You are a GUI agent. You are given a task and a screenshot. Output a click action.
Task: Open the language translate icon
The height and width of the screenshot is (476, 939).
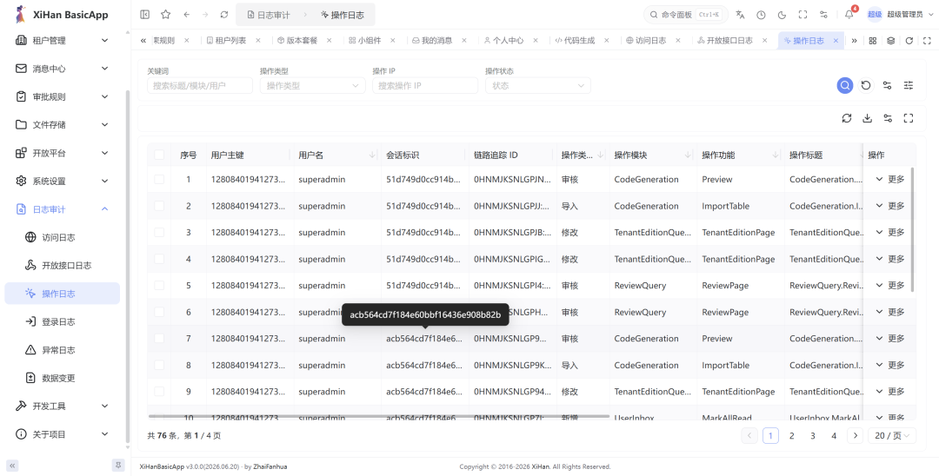740,15
